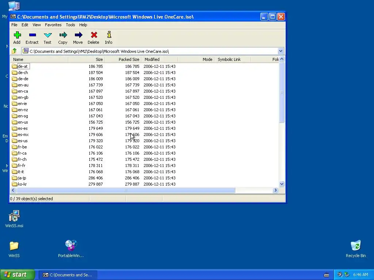Select the WinSS desktop folder
This screenshot has width=374, height=280.
coord(14,246)
